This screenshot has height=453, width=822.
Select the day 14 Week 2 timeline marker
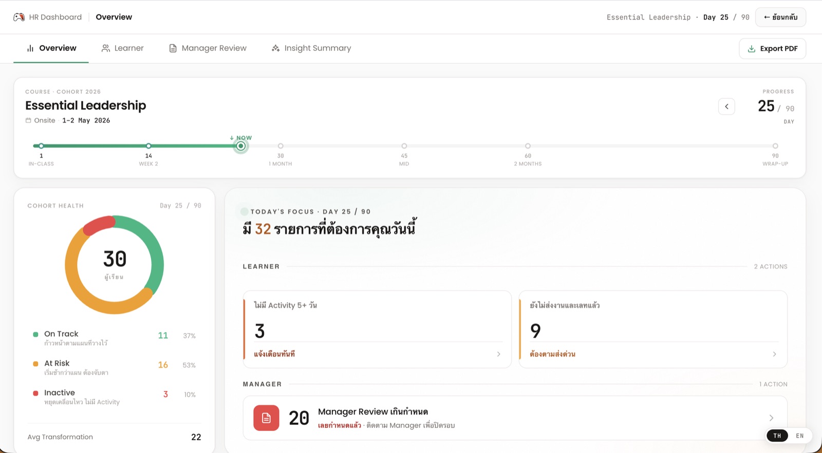[148, 146]
